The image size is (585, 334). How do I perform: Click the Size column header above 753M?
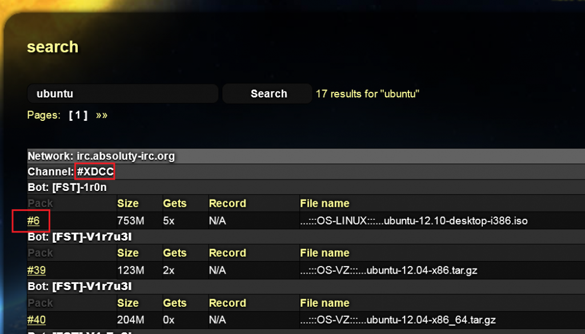[x=127, y=203]
